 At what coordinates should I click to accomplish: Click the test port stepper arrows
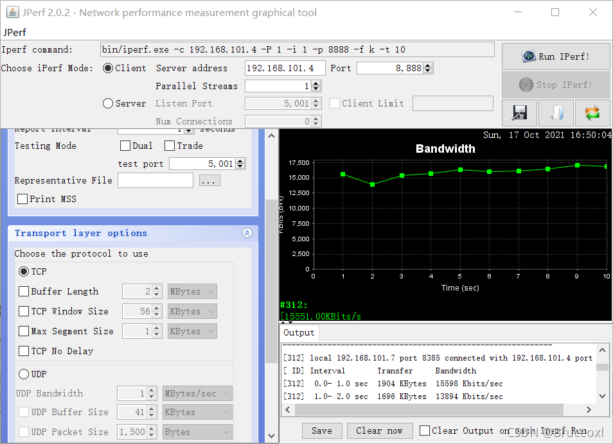point(240,164)
